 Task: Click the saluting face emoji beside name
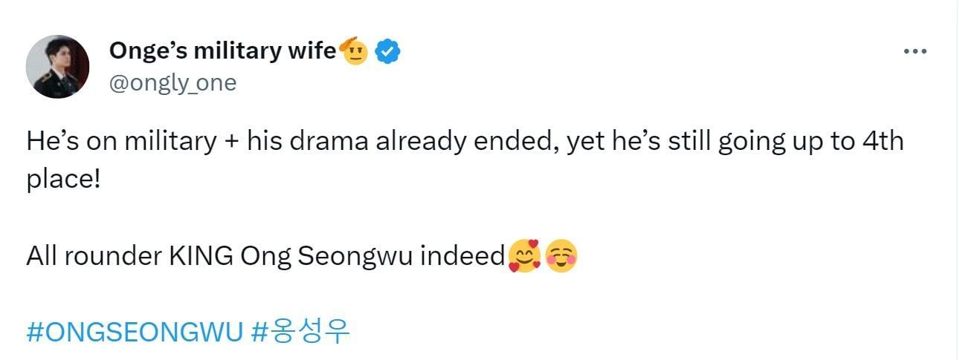pos(354,50)
